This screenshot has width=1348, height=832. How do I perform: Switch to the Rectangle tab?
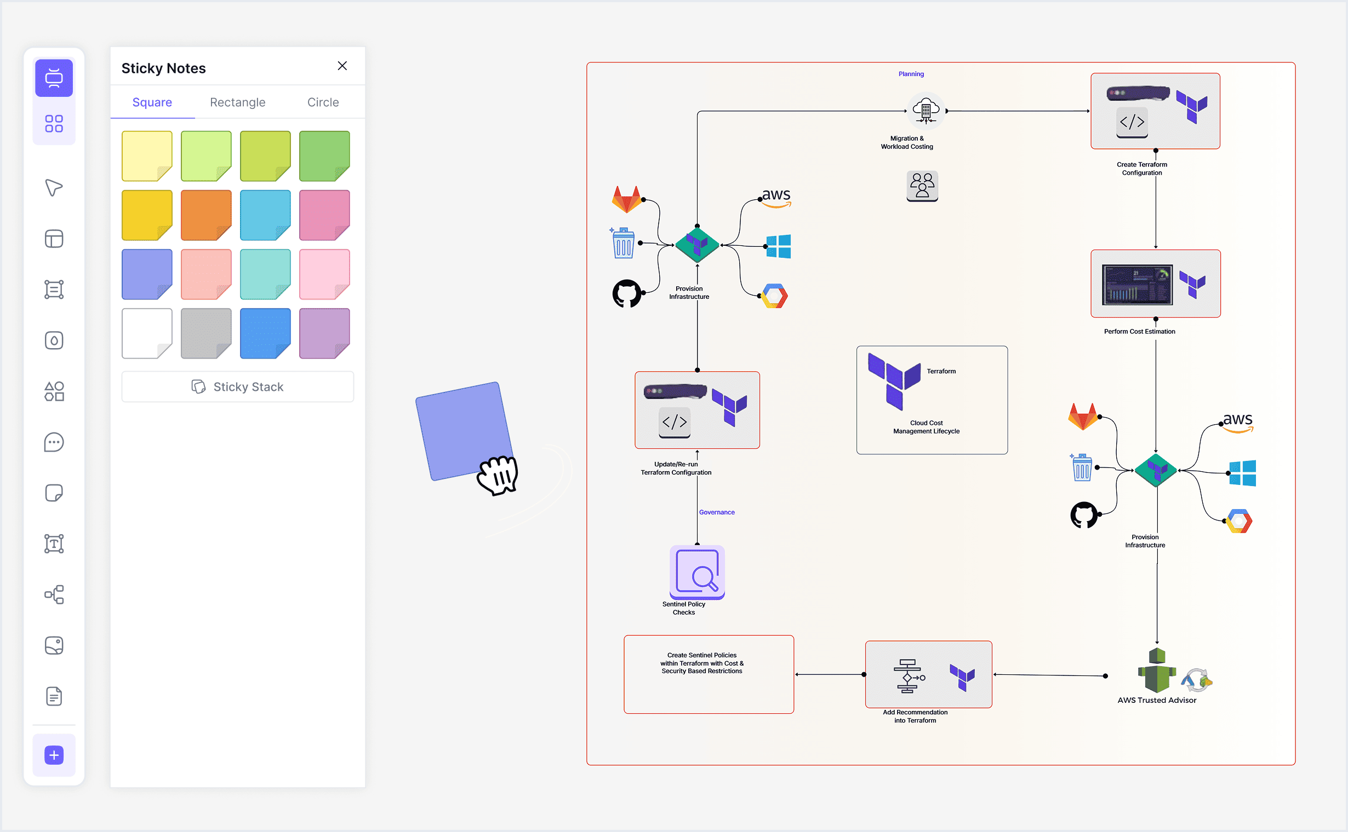pos(237,102)
